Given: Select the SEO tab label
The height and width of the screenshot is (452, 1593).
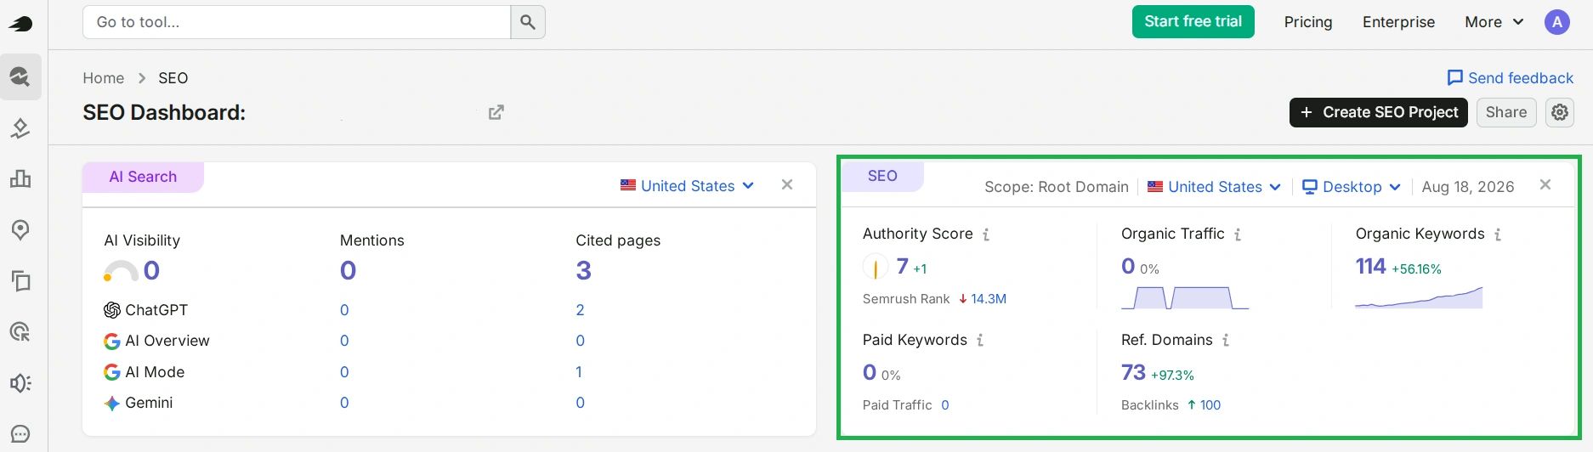Looking at the screenshot, I should click(x=882, y=176).
